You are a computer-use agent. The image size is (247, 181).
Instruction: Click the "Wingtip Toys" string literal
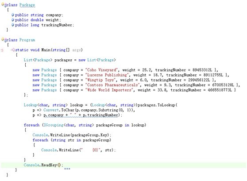(100, 80)
